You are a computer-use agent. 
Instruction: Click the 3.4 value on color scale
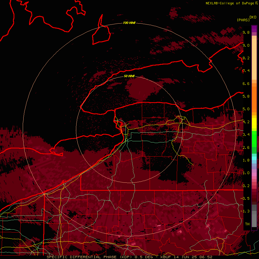coord(246,134)
